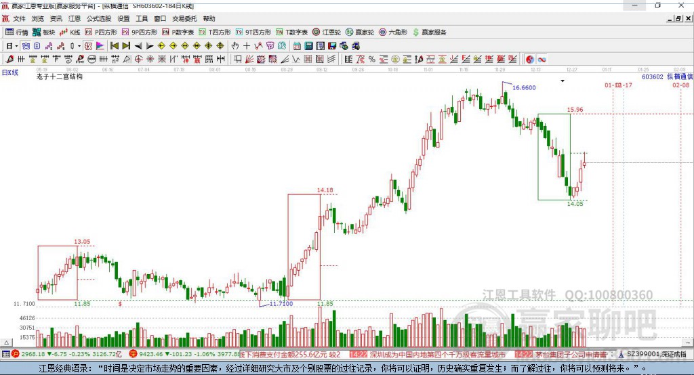Viewport: 694px width, 375px height.
Task: Expand the 日 period dropdown arrow
Action: tap(16, 46)
